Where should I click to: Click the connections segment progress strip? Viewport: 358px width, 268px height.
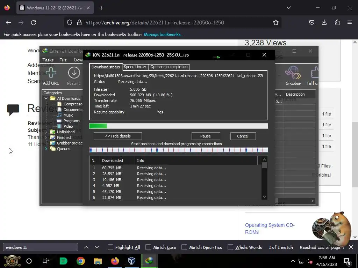click(x=179, y=150)
